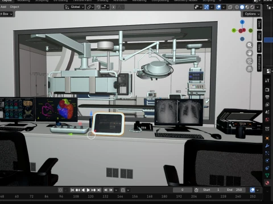Toggle snapping magnet icon in viewport header

click(98, 7)
